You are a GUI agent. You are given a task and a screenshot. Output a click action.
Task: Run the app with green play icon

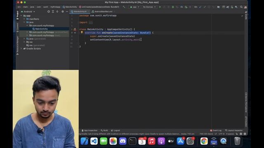click(x=160, y=7)
